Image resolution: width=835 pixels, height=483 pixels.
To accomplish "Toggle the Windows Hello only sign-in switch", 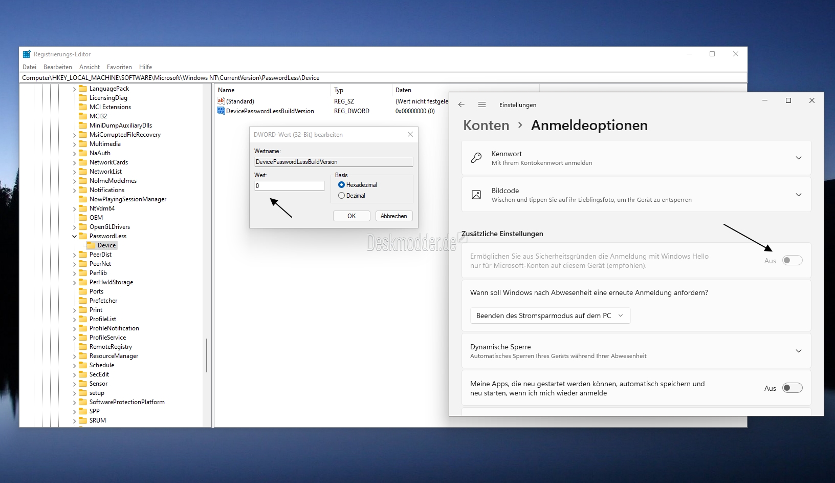I will point(792,261).
